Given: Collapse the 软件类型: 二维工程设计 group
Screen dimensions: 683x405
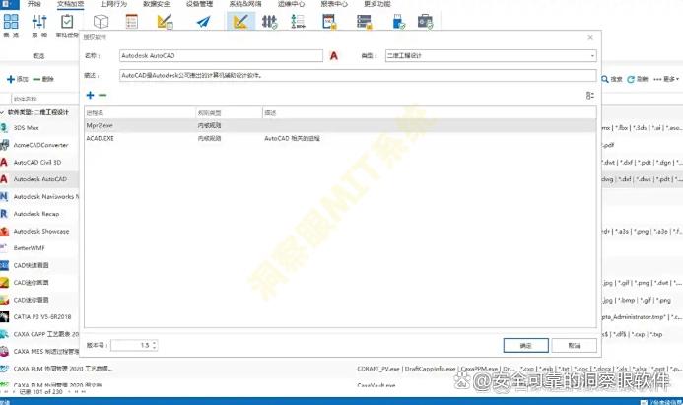Looking at the screenshot, I should tap(3, 112).
